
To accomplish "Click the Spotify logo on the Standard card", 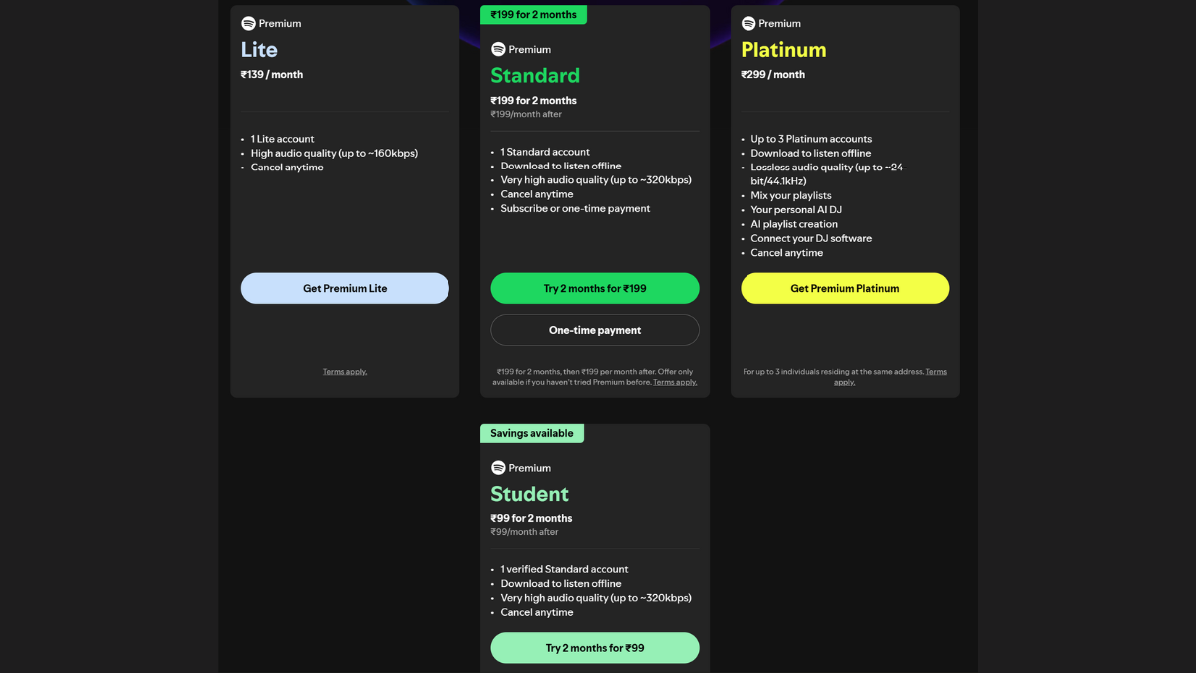I will pos(497,48).
